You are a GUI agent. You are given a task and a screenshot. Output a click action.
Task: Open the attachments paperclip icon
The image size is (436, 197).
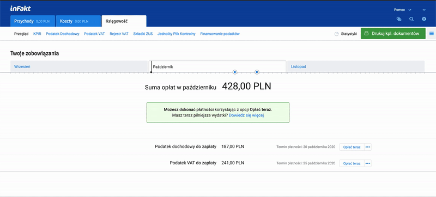(x=399, y=19)
